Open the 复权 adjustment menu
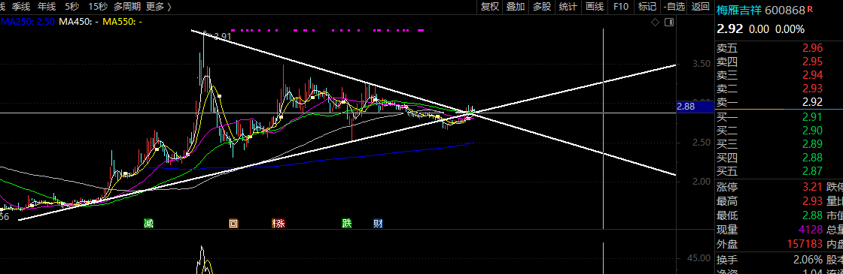 click(490, 7)
